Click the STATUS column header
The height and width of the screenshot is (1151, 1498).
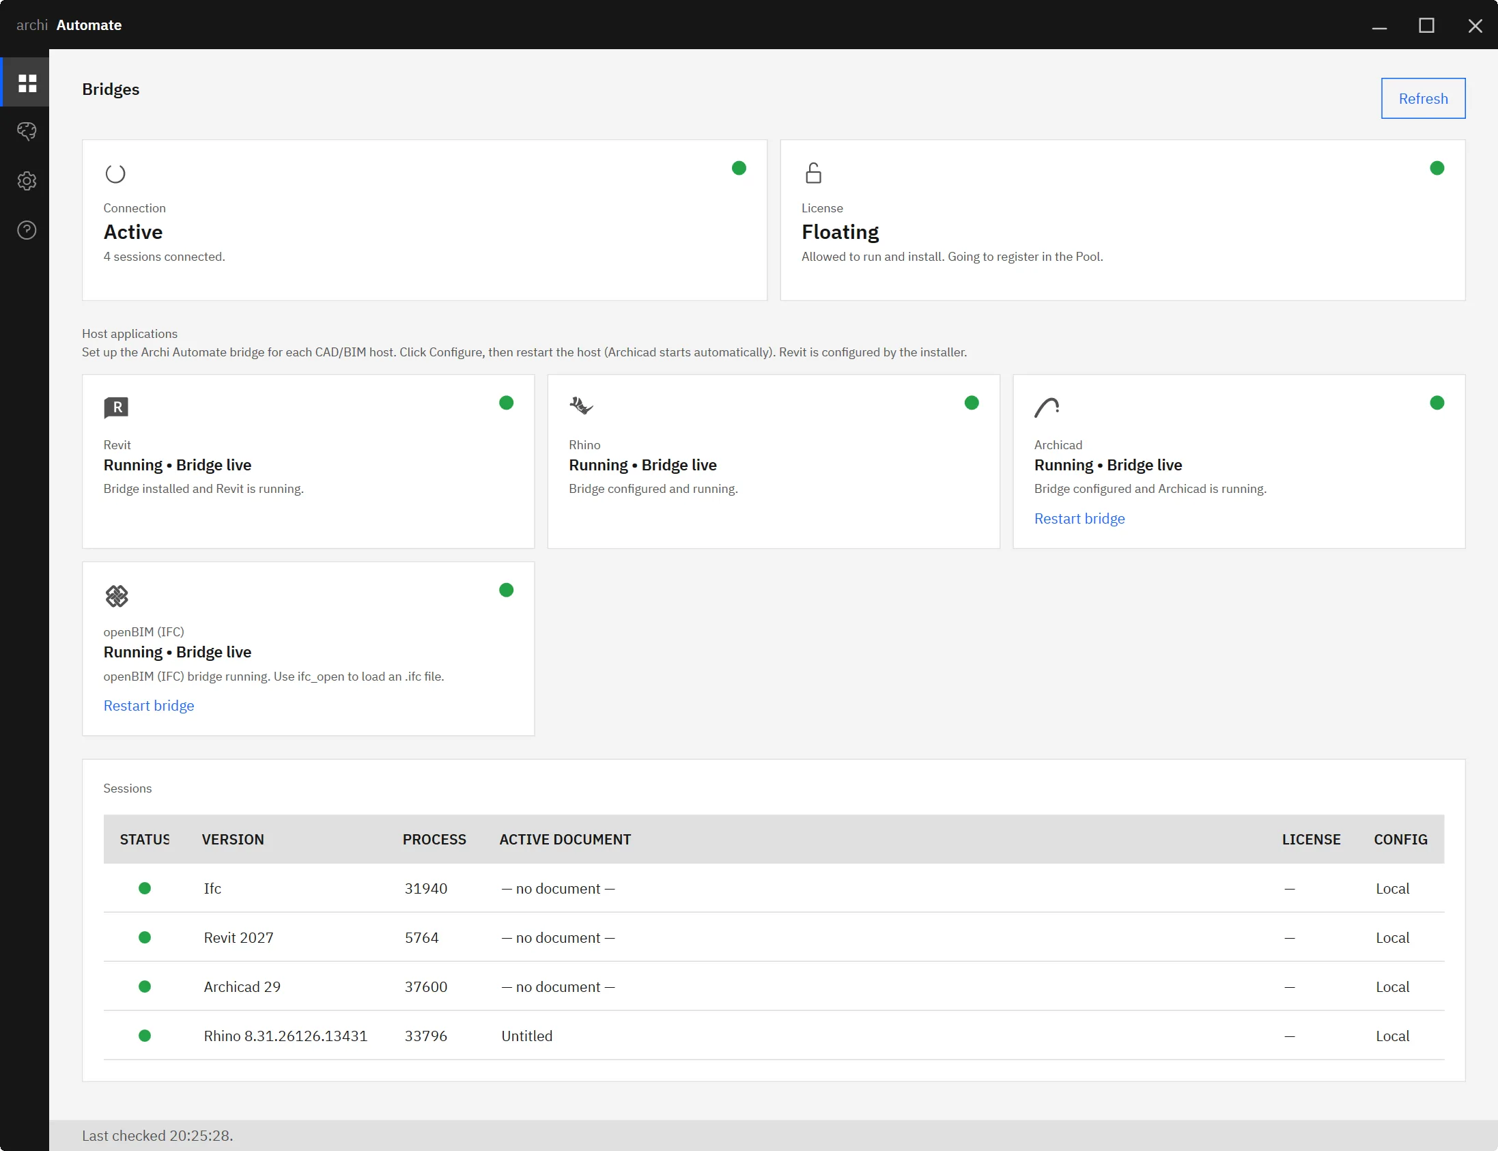click(145, 839)
